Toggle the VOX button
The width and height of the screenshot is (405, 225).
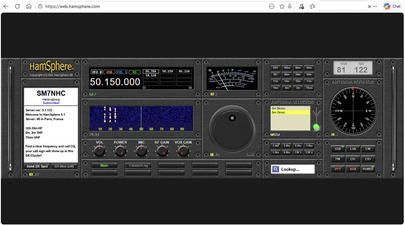coord(353,169)
